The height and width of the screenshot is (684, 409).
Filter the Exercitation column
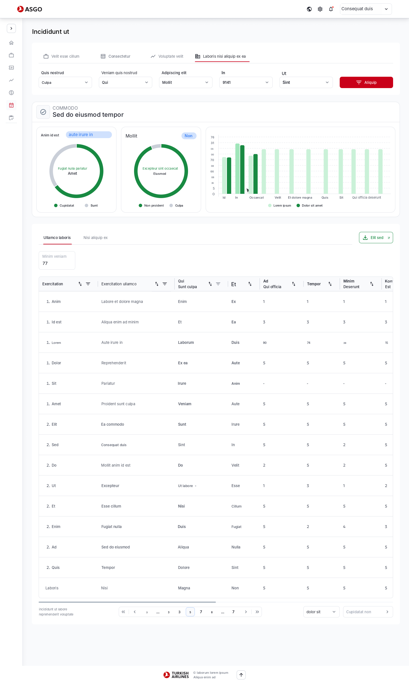coord(88,284)
